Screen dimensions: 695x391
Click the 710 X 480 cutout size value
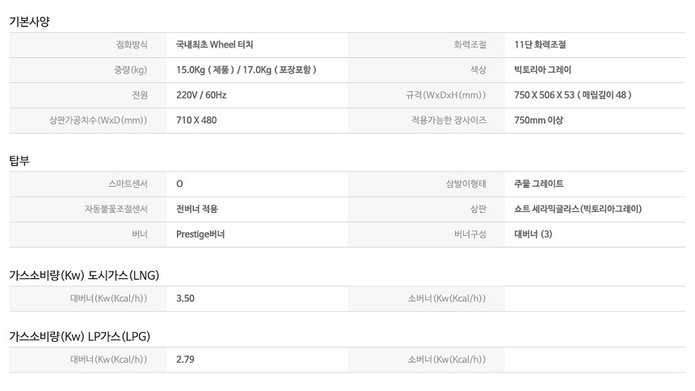point(196,120)
